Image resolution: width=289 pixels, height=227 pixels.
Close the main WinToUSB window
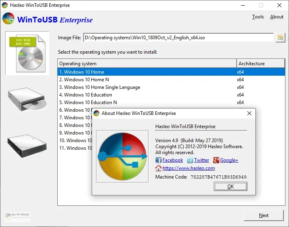pos(279,5)
